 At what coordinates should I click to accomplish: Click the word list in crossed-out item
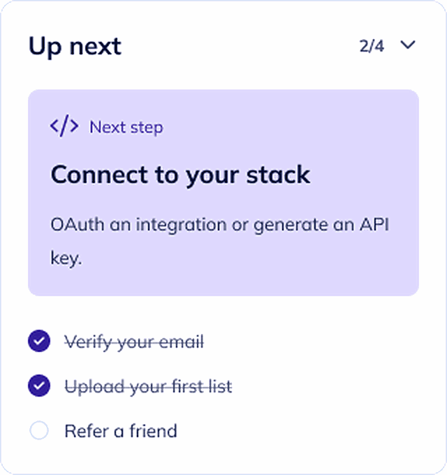221,387
